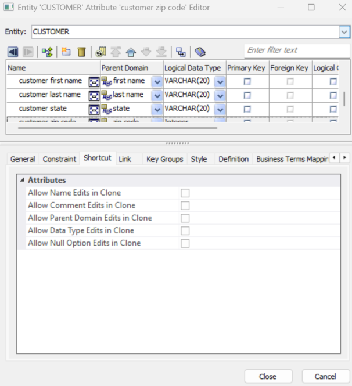
Task: Open Parent Domain dropdown for first name
Action: (x=157, y=82)
